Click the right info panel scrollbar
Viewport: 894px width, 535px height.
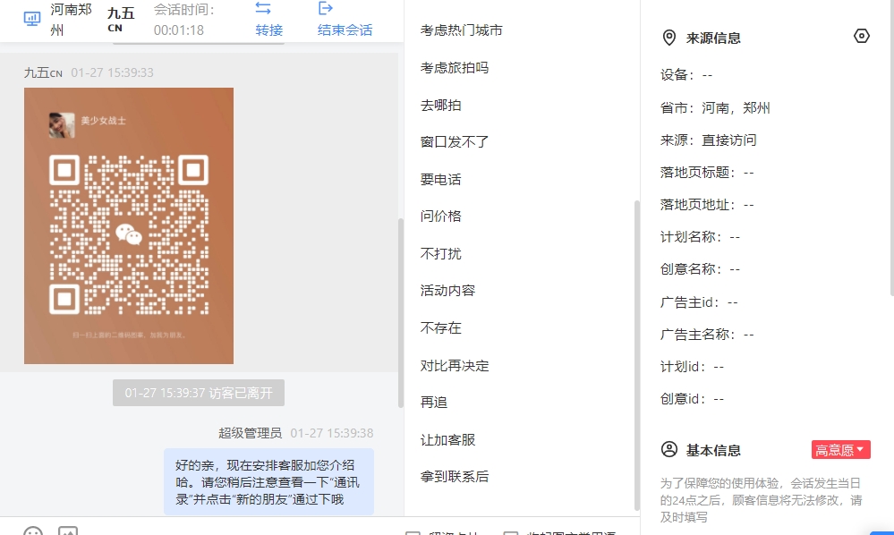(x=891, y=148)
